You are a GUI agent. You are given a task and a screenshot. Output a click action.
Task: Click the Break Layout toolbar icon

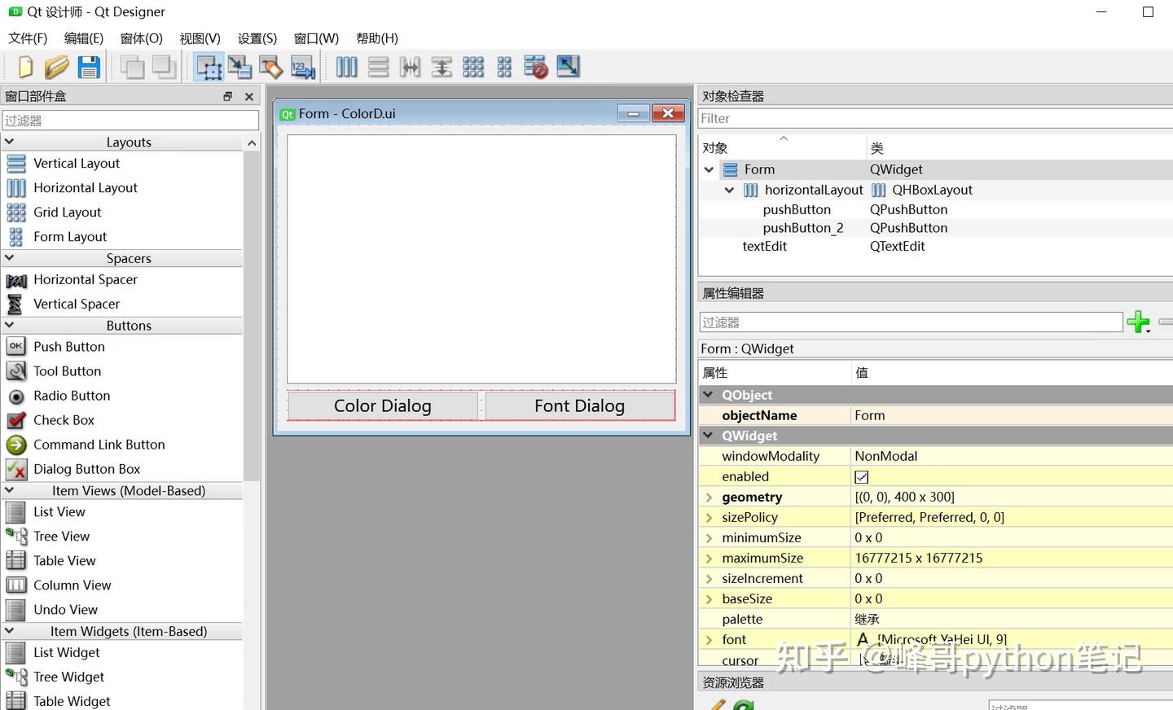coord(535,68)
